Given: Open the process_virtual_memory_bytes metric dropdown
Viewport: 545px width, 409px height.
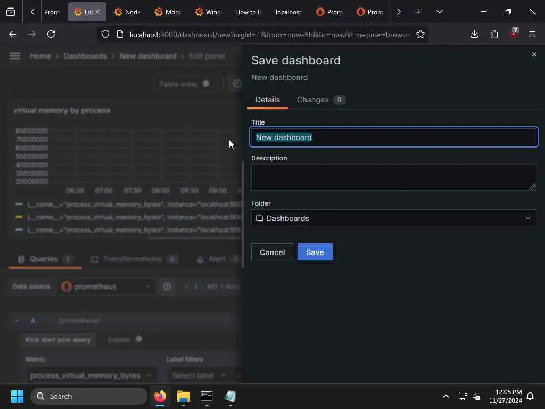Looking at the screenshot, I should (x=91, y=375).
